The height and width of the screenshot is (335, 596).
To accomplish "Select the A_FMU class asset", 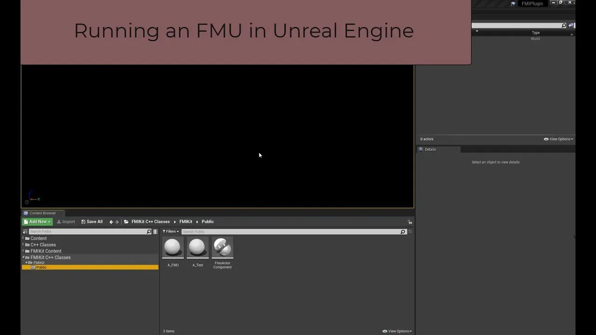I will (x=173, y=252).
